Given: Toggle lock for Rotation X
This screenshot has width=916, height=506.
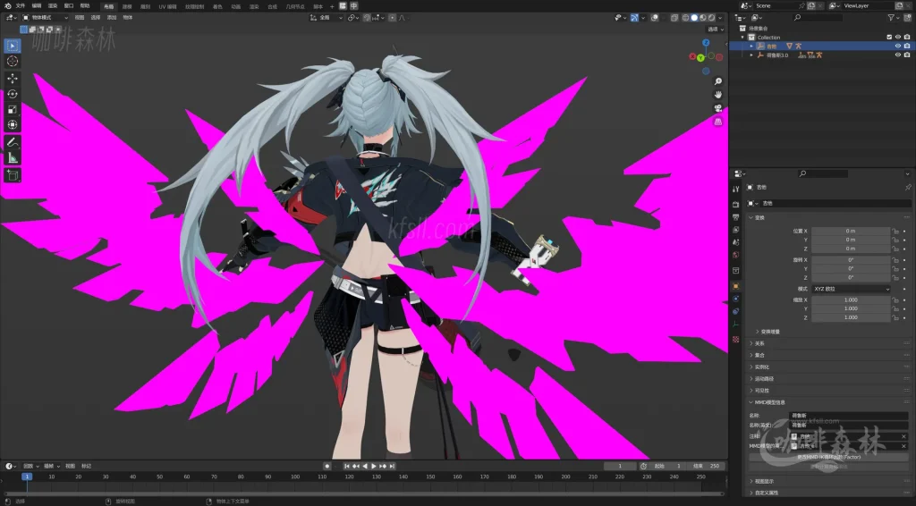Looking at the screenshot, I should (895, 260).
